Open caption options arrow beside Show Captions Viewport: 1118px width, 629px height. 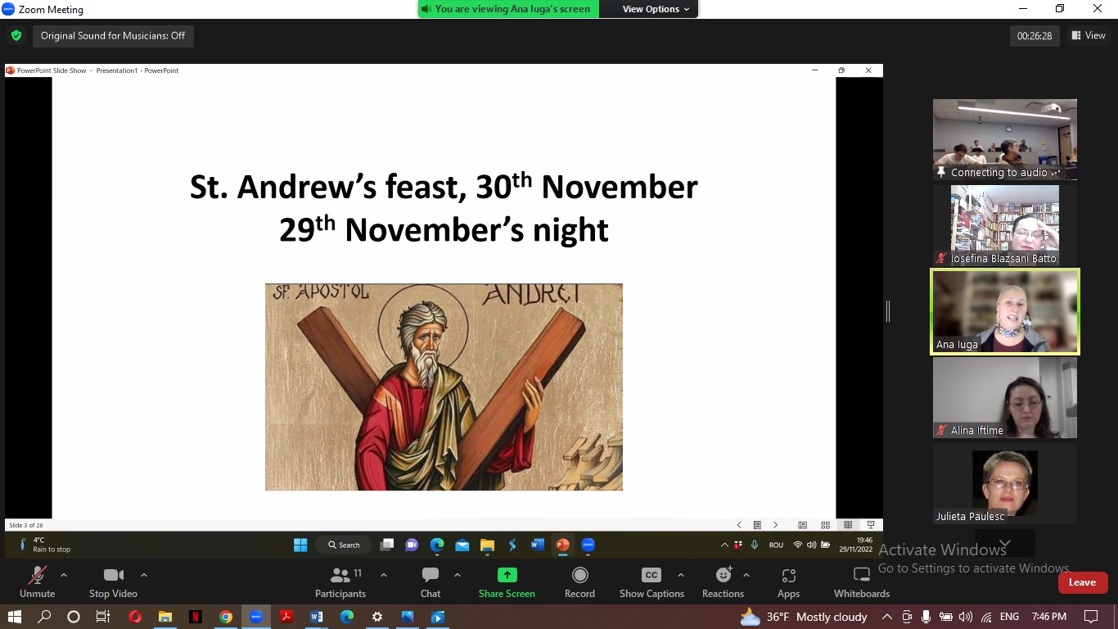tap(680, 575)
